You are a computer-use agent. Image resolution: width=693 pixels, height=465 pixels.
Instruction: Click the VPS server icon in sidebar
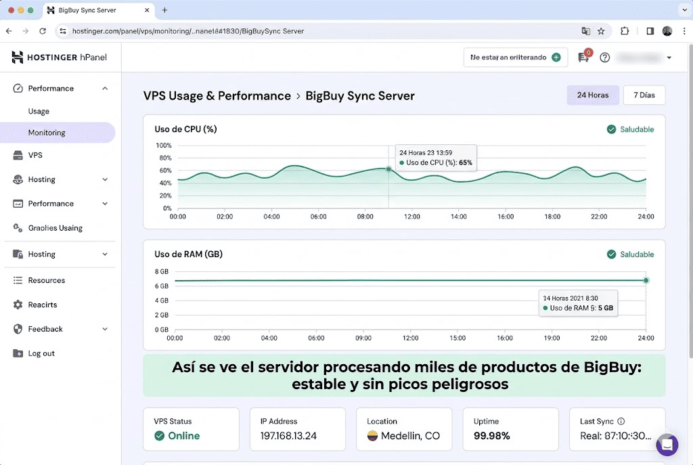pyautogui.click(x=18, y=155)
